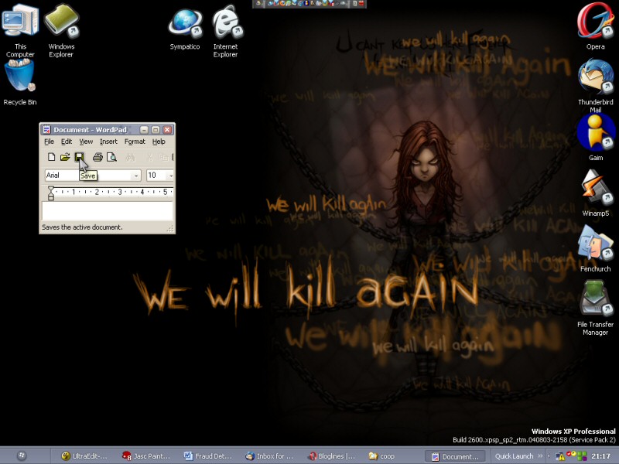Switch to the UltraEdit taskbar button

[84, 456]
